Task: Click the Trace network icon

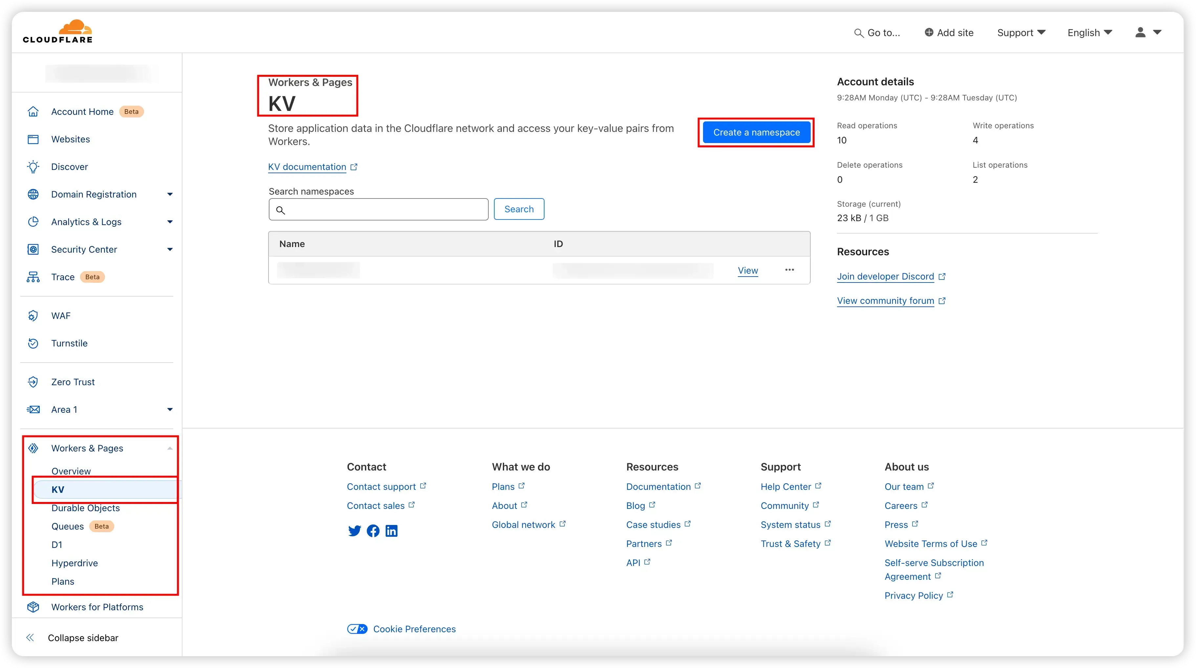Action: coord(33,277)
